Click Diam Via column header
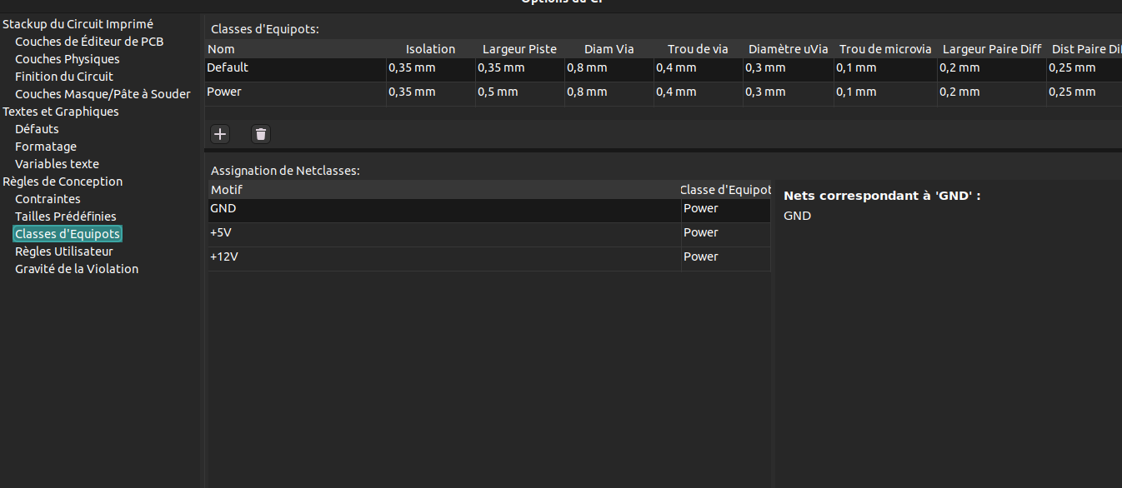1122x488 pixels. click(x=609, y=49)
